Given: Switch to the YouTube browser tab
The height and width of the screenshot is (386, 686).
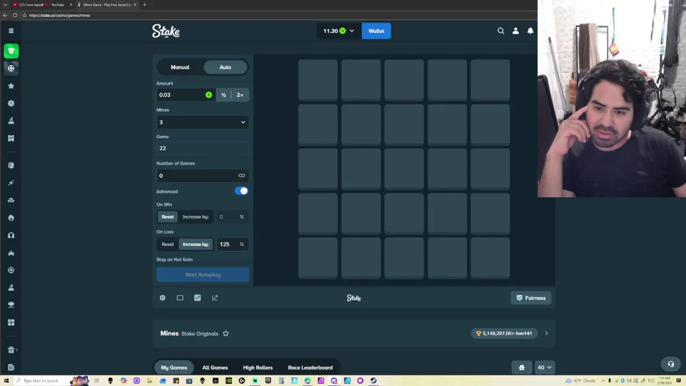Looking at the screenshot, I should [x=41, y=4].
